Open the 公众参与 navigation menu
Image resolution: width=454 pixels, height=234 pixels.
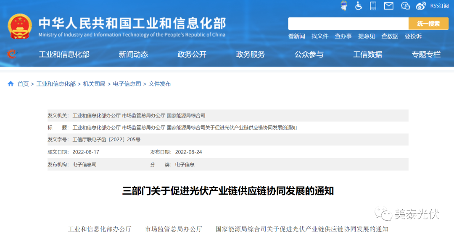[309, 55]
